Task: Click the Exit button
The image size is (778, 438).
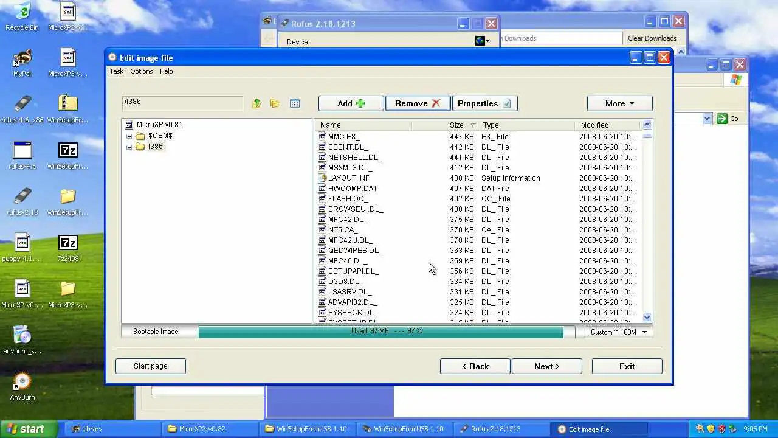Action: pyautogui.click(x=627, y=366)
